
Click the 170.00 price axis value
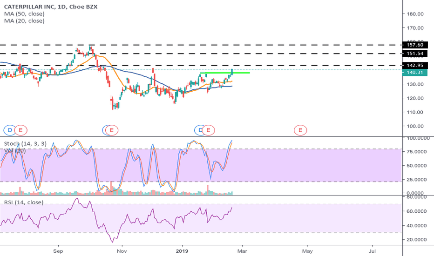pyautogui.click(x=415, y=28)
